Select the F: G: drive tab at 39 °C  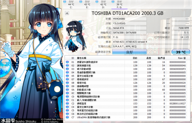click(x=119, y=4)
